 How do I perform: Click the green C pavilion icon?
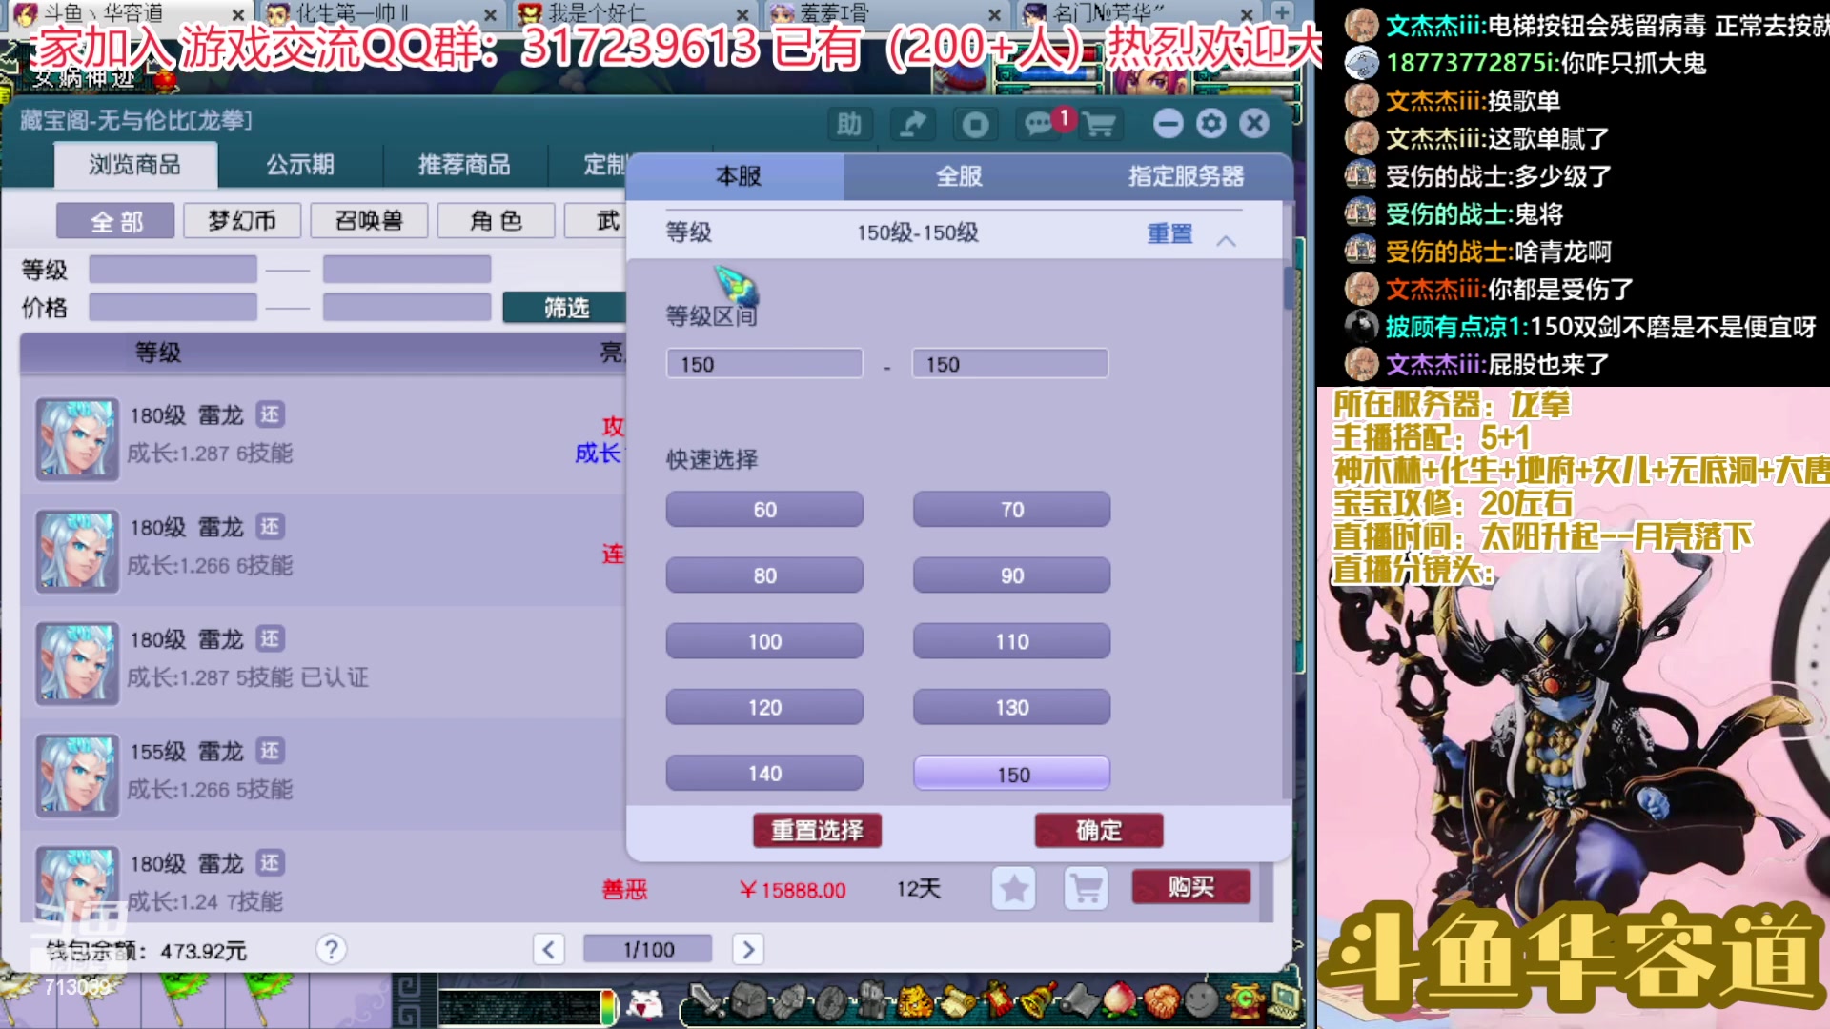click(x=1243, y=1001)
